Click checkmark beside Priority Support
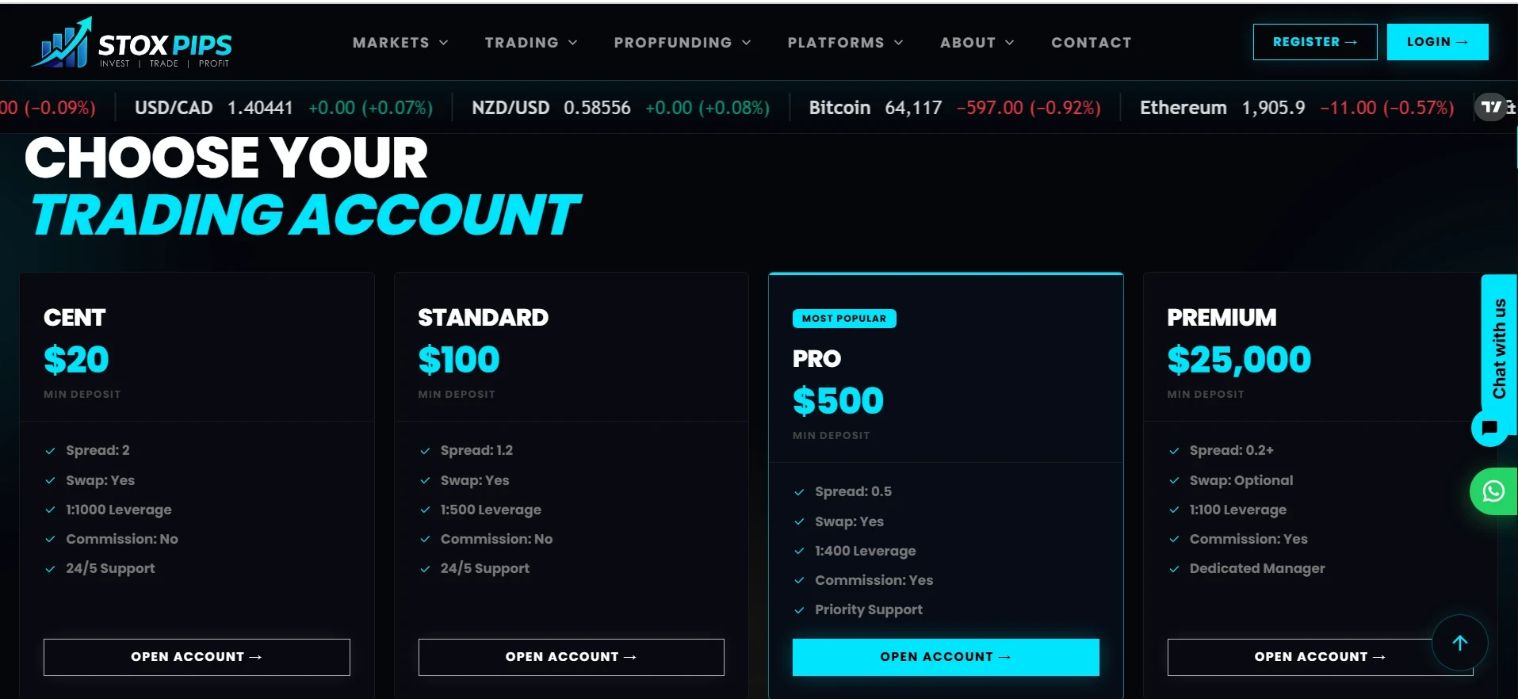This screenshot has width=1518, height=699. (799, 610)
